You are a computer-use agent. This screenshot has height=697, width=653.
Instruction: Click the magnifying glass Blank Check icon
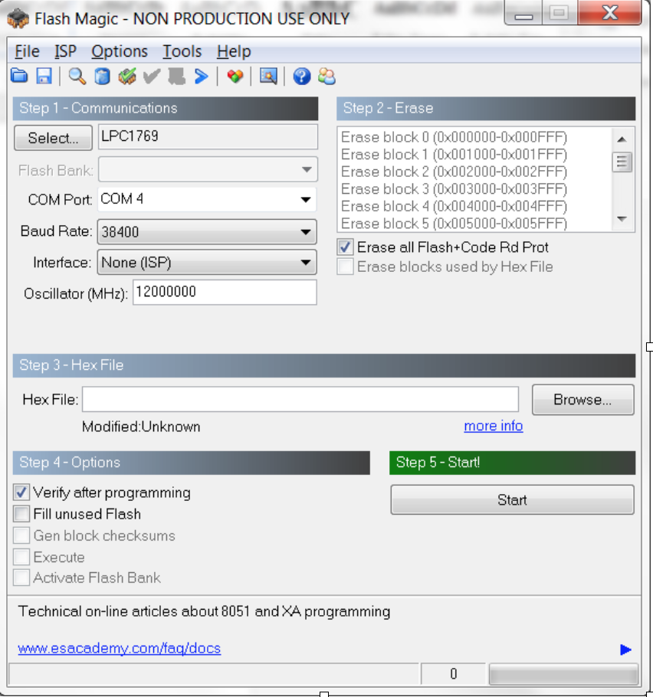pyautogui.click(x=77, y=77)
